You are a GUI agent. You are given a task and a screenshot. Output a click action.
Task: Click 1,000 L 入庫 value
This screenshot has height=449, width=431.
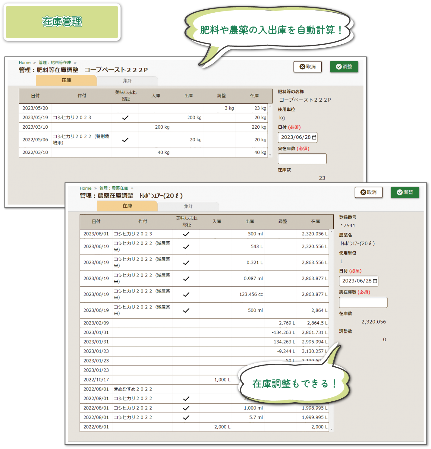coord(222,380)
